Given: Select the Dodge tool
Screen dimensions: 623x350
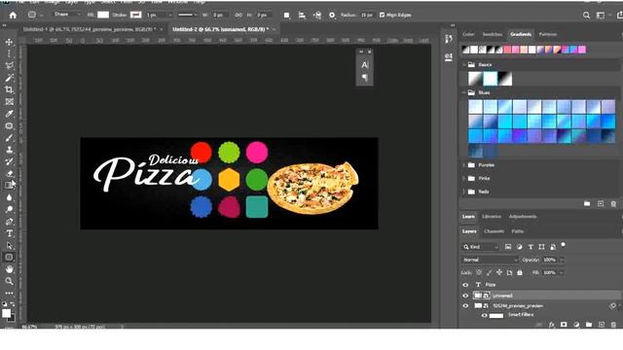Looking at the screenshot, I should tap(9, 209).
